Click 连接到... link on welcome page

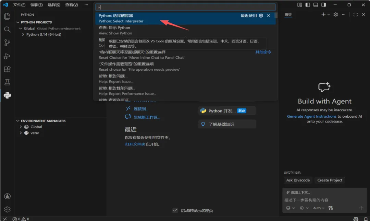point(141,109)
